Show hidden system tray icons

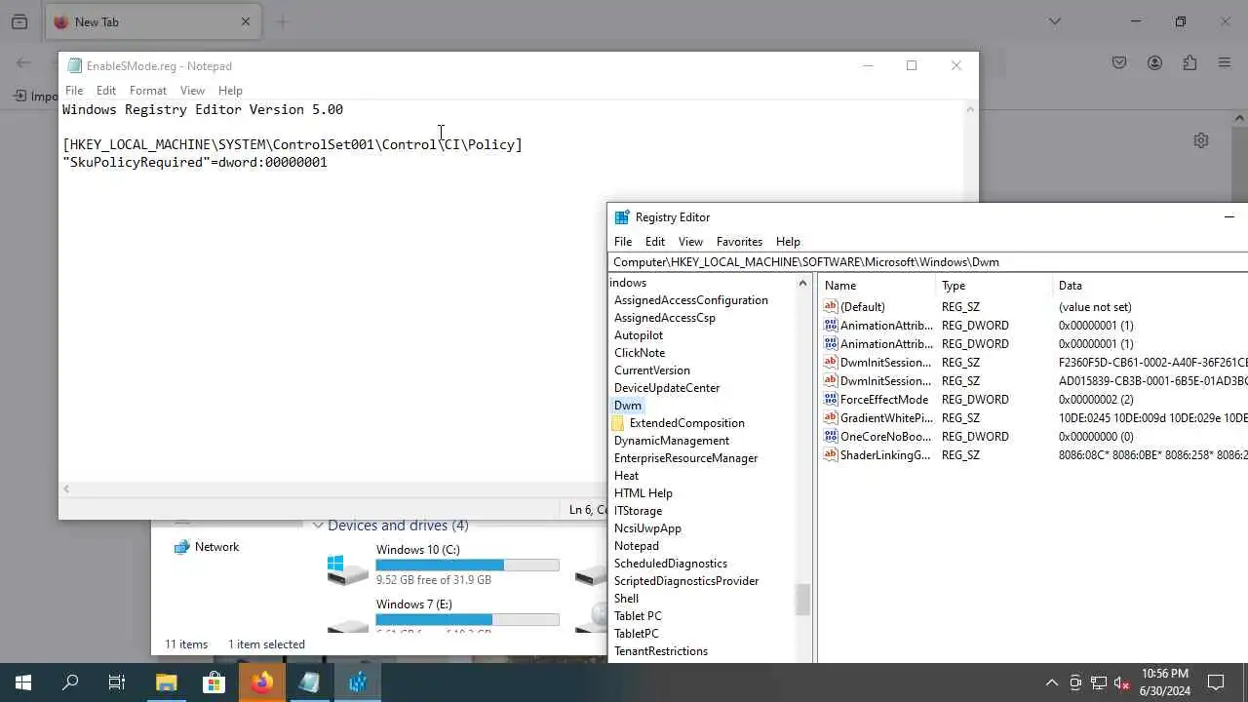click(1051, 682)
